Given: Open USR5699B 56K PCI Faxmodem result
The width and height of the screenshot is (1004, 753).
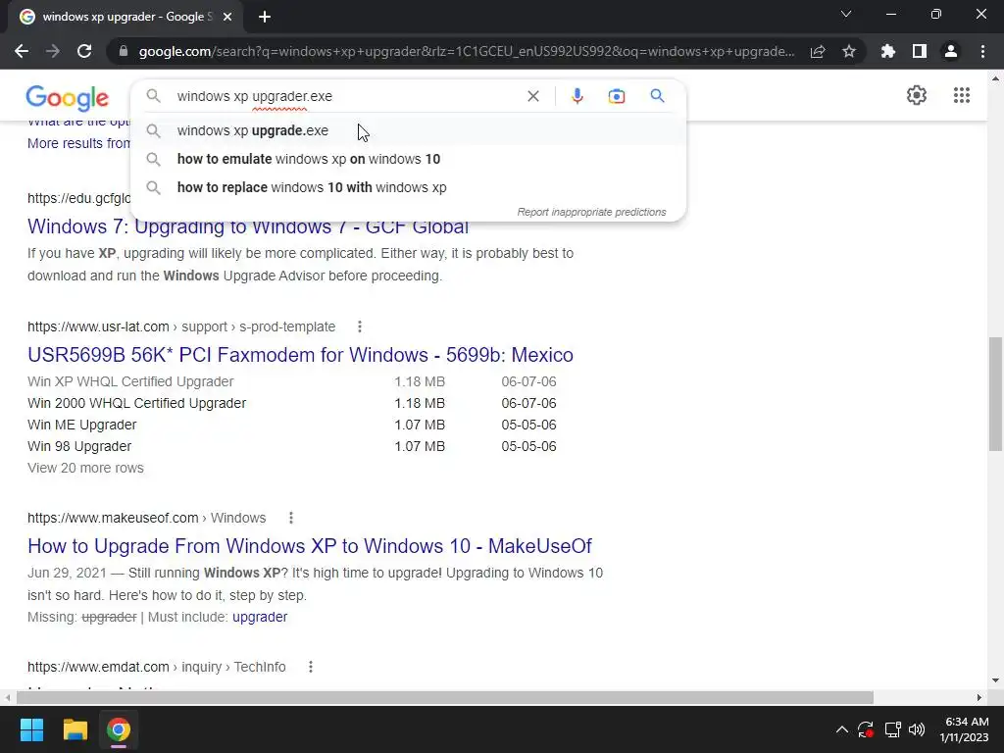Looking at the screenshot, I should point(300,355).
